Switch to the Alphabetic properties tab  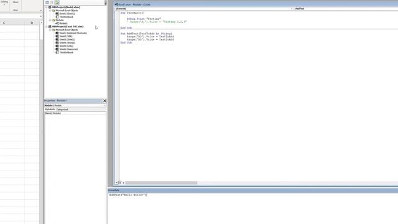pyautogui.click(x=50, y=110)
